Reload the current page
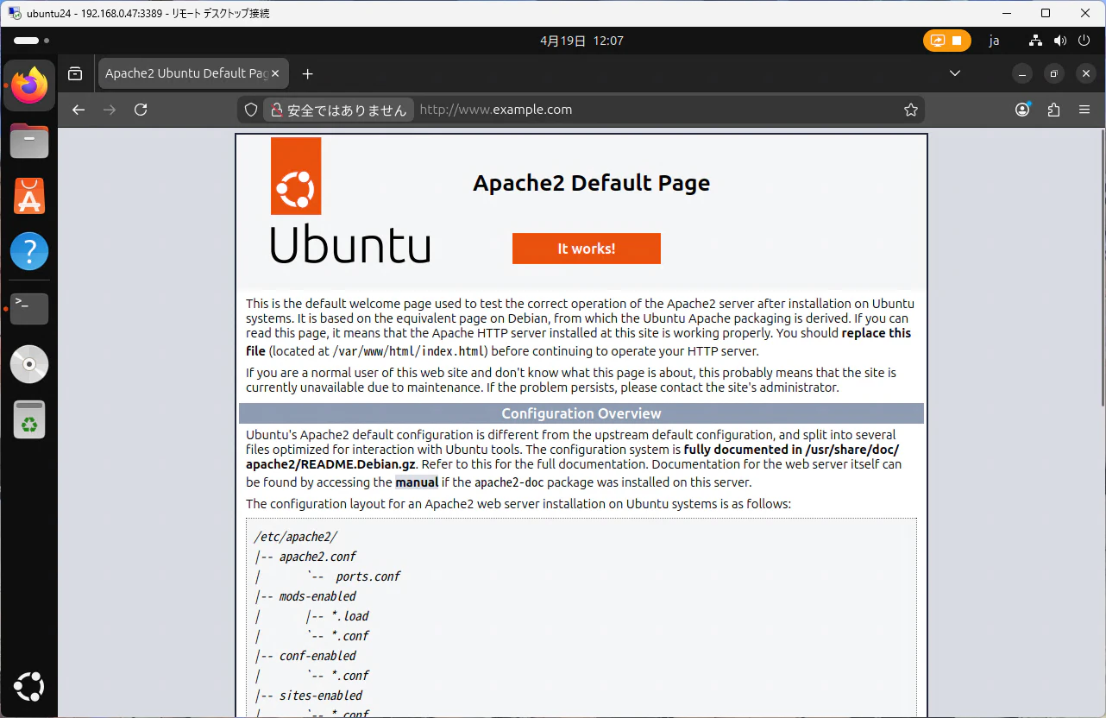1106x718 pixels. pyautogui.click(x=141, y=110)
